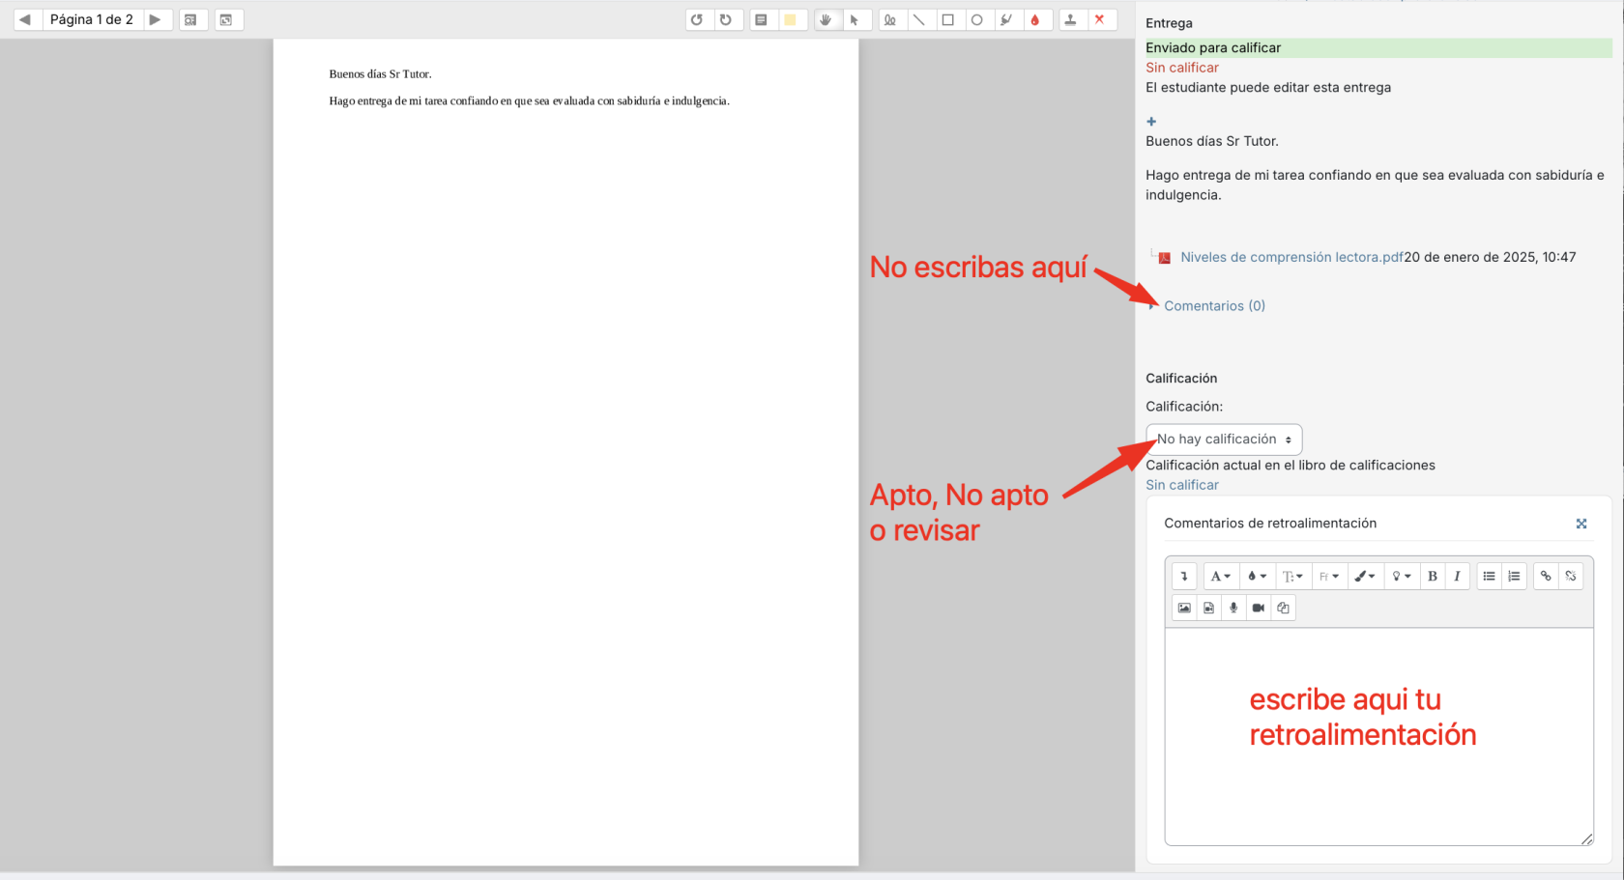Viewport: 1624px width, 880px height.
Task: Click the date '20 de enero de 2025, 10:47'
Action: tap(1491, 257)
